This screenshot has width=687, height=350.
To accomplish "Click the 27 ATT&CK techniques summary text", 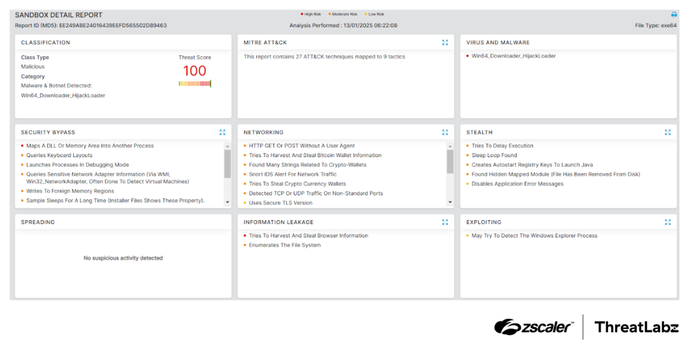I will tap(324, 57).
